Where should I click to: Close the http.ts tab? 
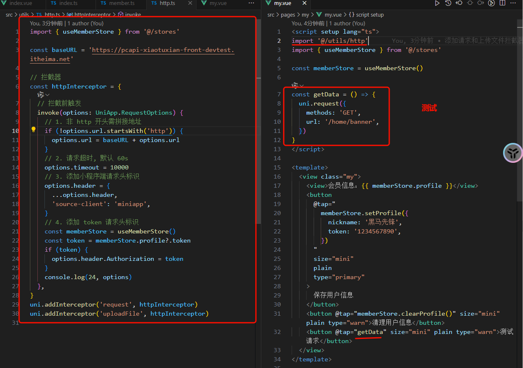click(190, 3)
